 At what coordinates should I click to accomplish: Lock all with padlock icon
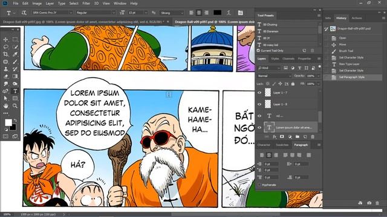coord(293,84)
